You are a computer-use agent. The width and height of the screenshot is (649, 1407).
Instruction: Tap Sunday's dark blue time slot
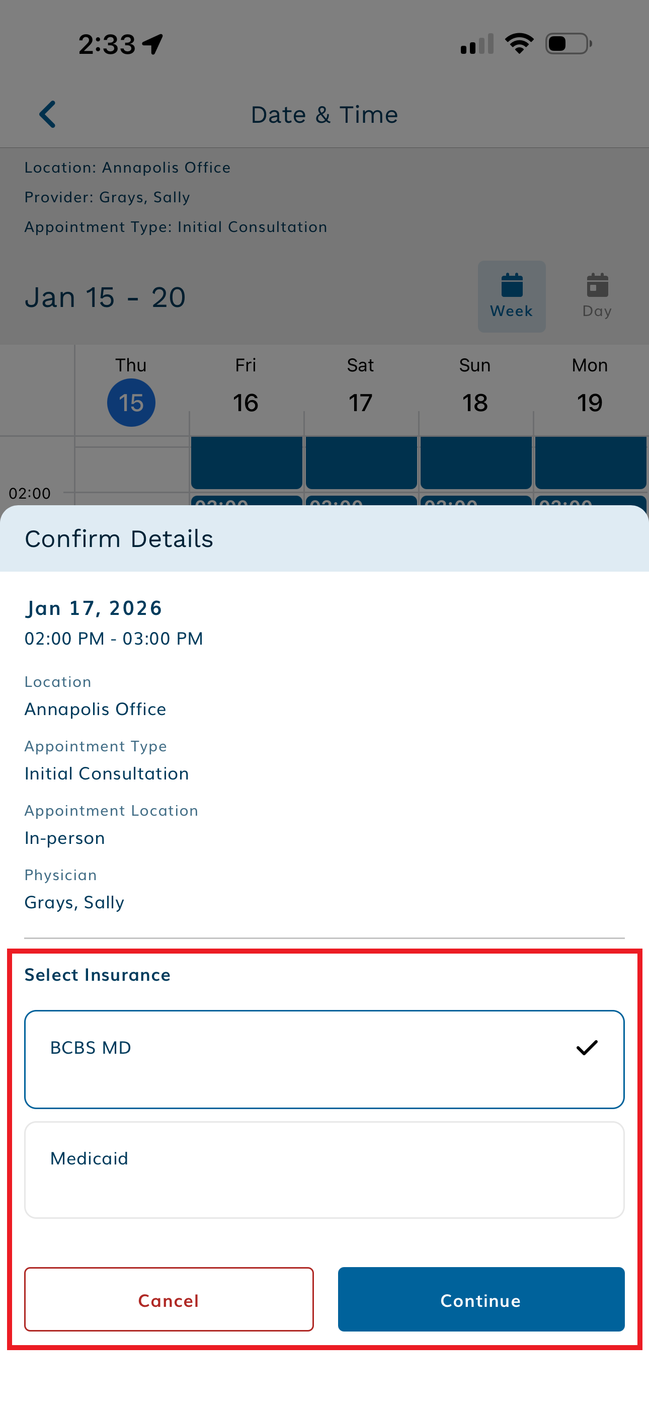[476, 462]
